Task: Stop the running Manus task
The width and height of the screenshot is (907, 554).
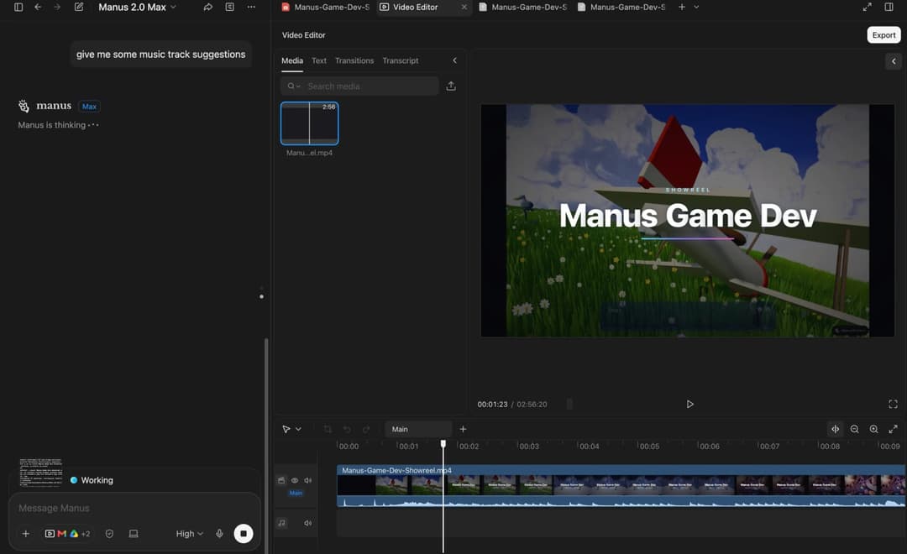Action: (244, 534)
